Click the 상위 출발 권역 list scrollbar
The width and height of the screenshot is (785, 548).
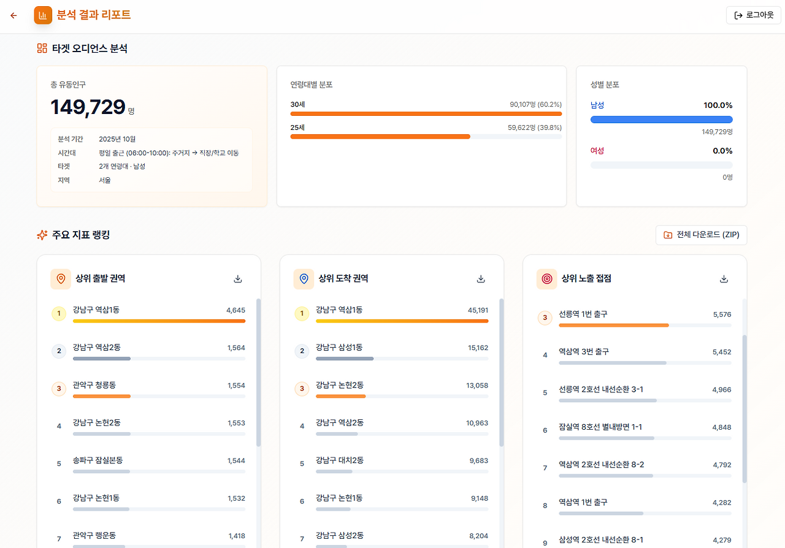pyautogui.click(x=258, y=373)
